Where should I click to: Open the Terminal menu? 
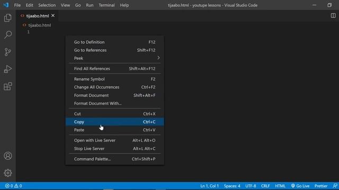tap(106, 5)
